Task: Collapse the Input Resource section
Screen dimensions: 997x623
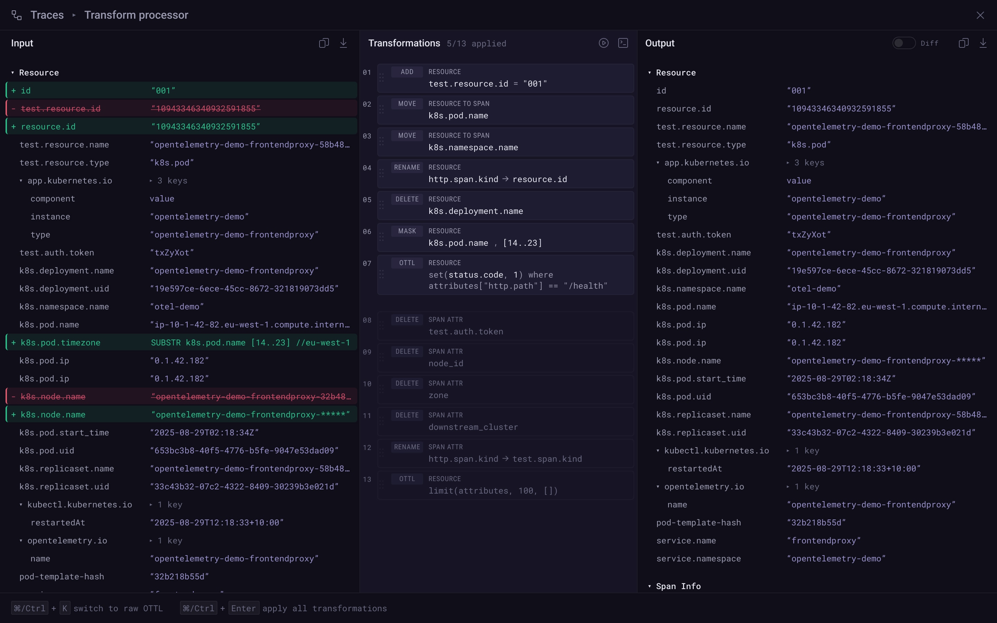Action: click(x=13, y=73)
